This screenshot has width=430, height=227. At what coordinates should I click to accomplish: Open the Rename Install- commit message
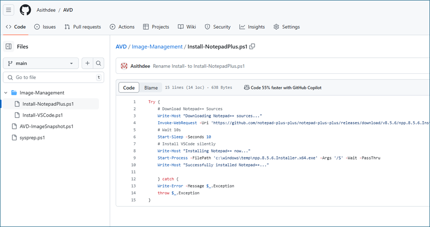pyautogui.click(x=199, y=66)
